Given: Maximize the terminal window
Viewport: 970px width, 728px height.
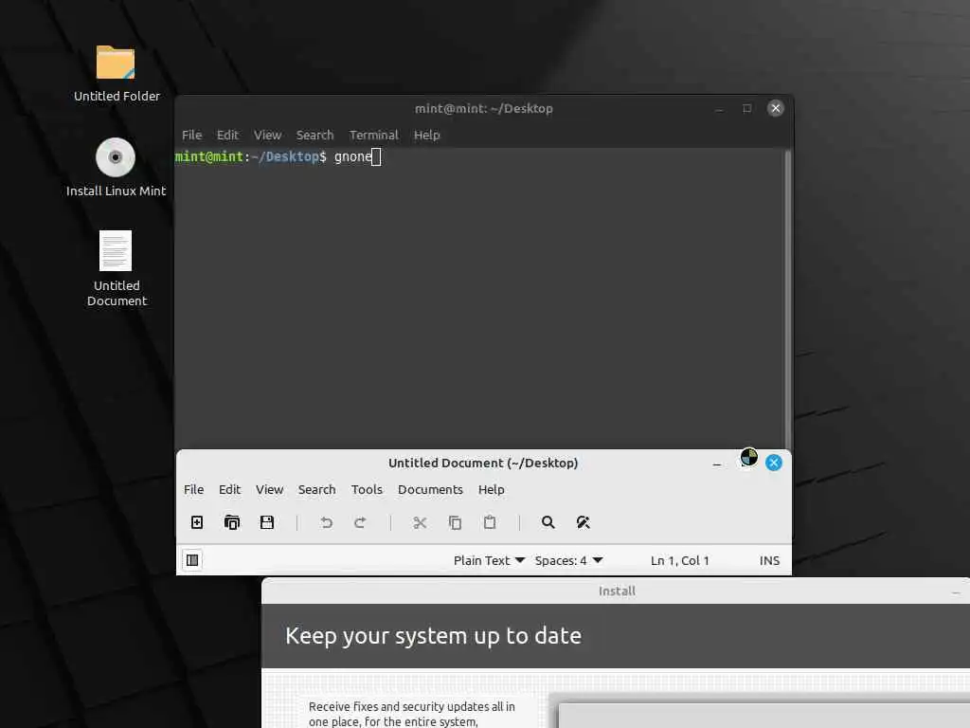Looking at the screenshot, I should click(746, 108).
